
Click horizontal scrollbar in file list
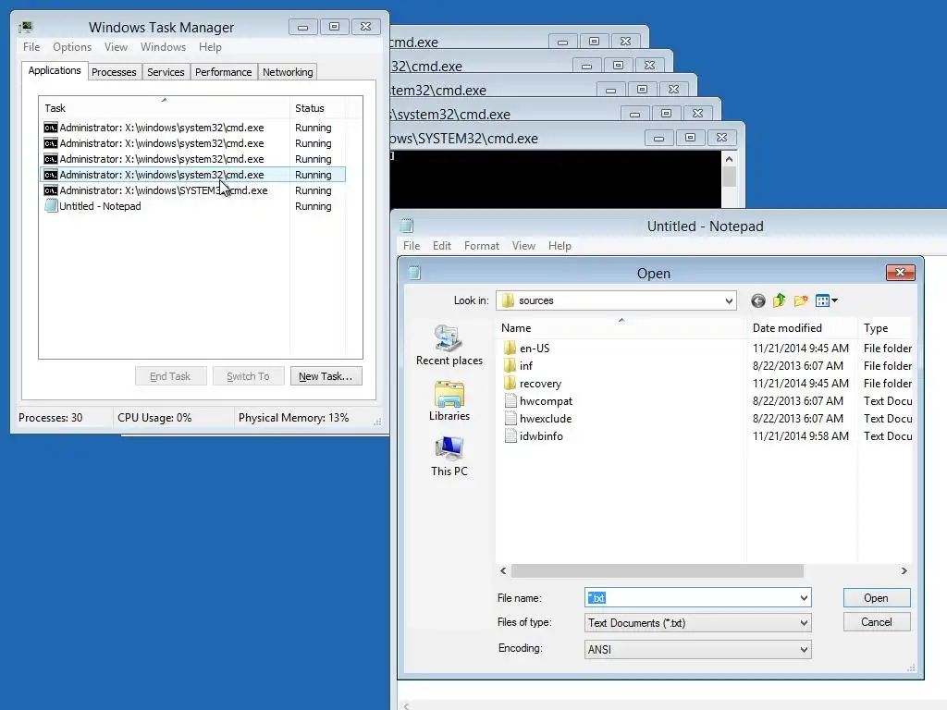pos(658,570)
